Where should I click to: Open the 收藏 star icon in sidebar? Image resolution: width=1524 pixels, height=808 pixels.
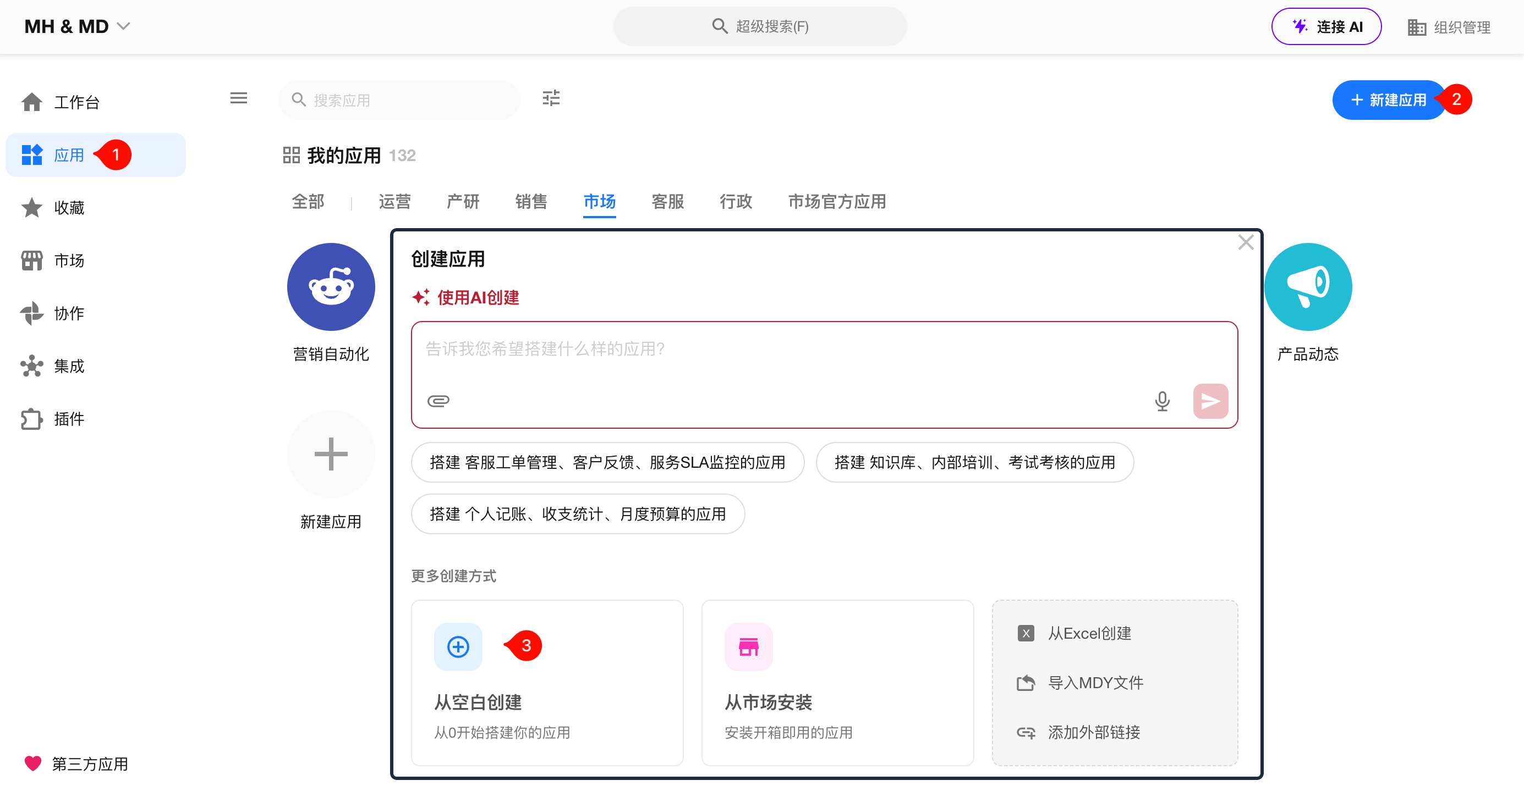click(32, 207)
